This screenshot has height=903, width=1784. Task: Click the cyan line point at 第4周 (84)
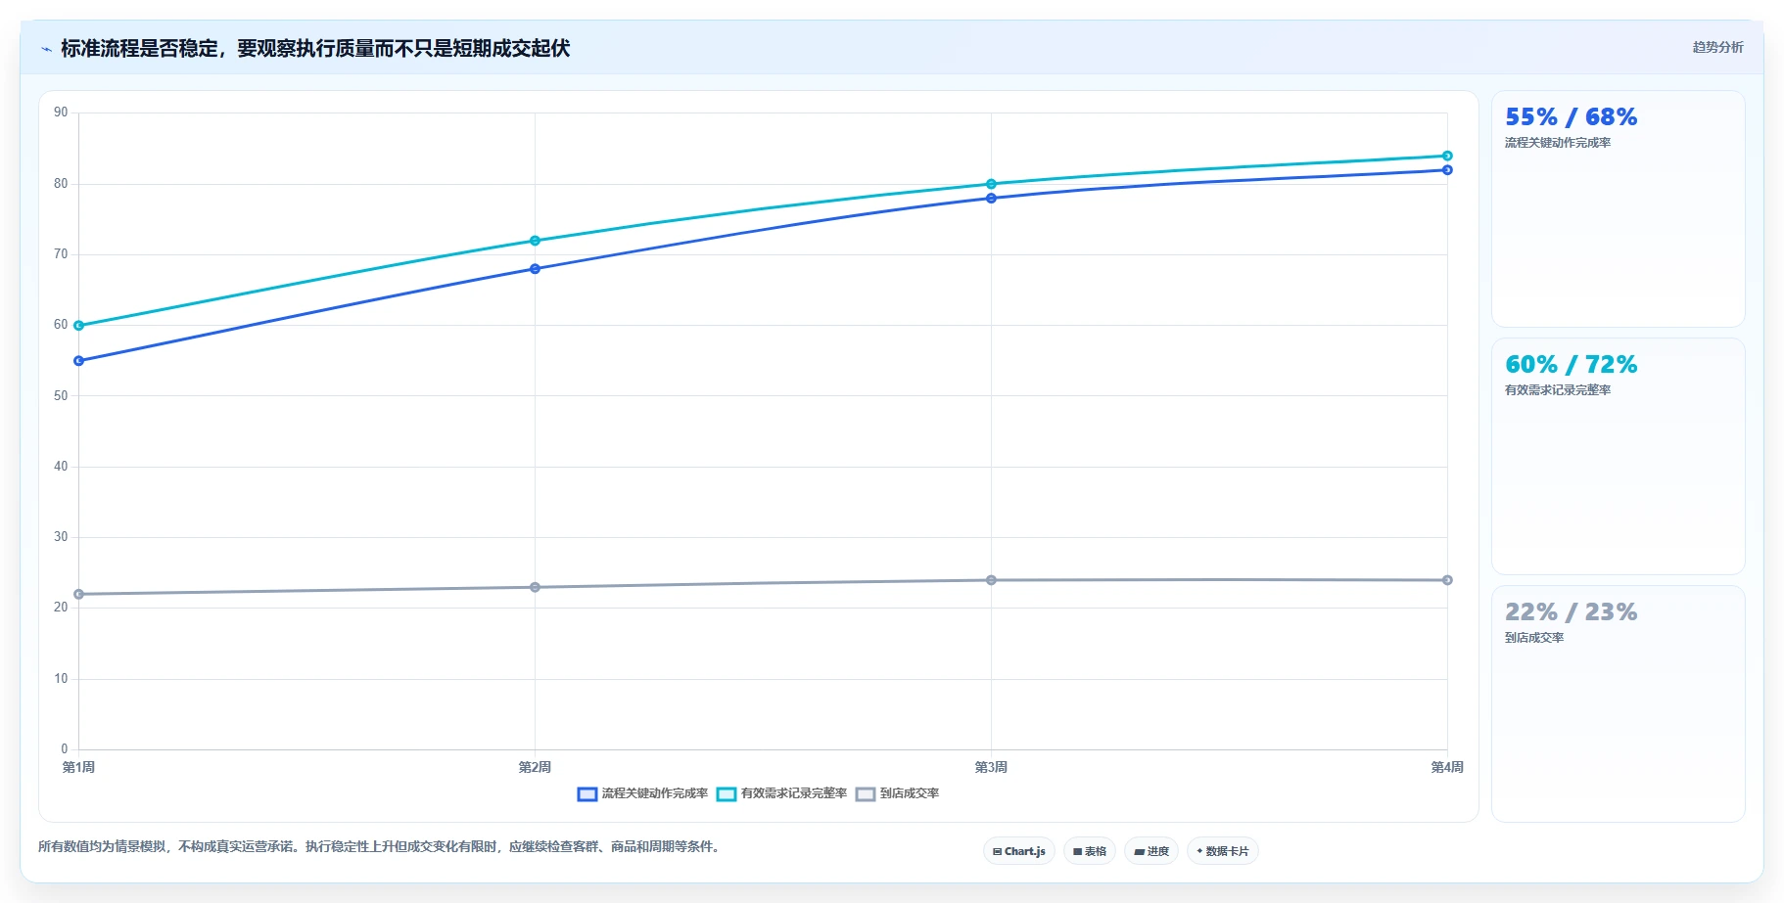1447,156
